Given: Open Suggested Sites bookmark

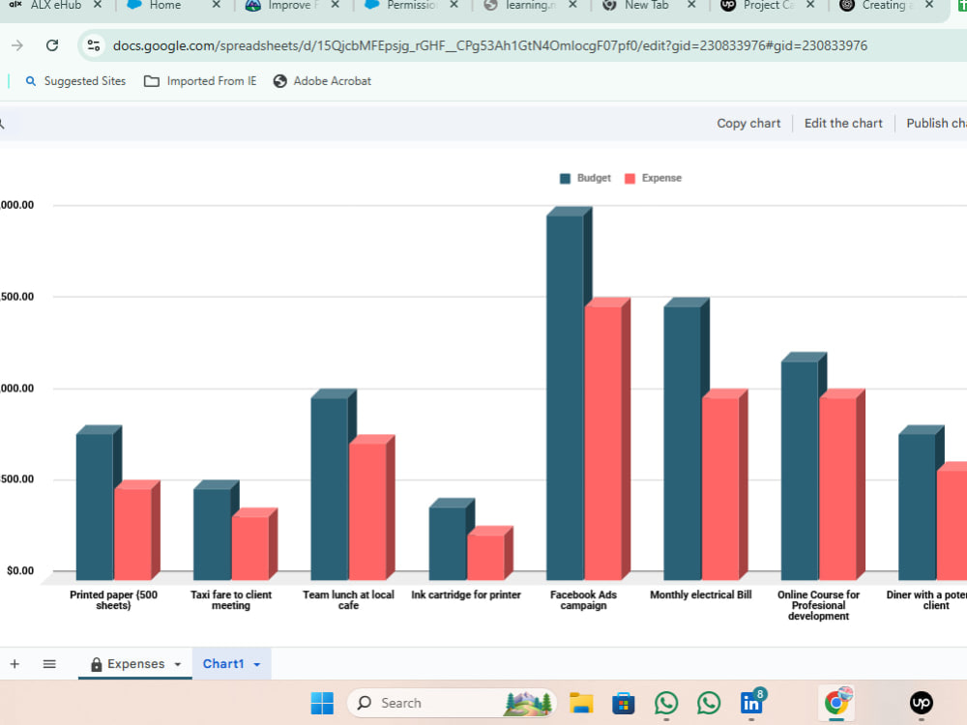Looking at the screenshot, I should [x=75, y=81].
